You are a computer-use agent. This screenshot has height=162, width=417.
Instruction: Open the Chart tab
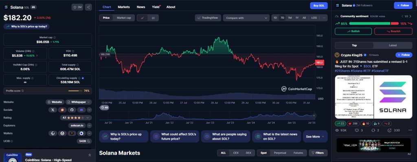point(107,7)
